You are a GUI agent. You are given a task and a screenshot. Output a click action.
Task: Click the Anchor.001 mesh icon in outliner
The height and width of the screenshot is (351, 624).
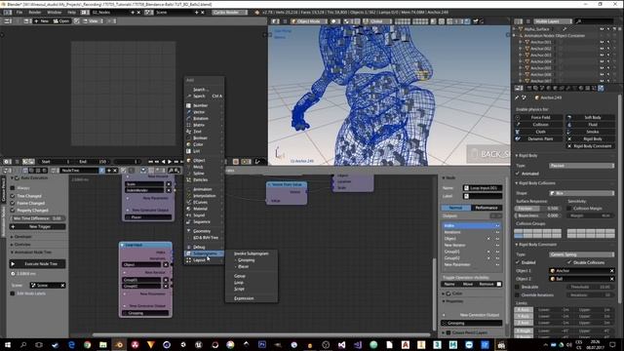pos(526,42)
